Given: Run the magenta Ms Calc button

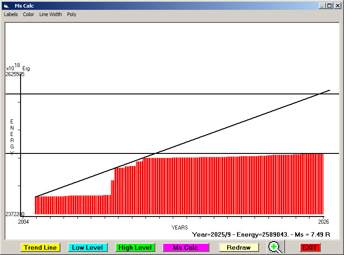Looking at the screenshot, I should pyautogui.click(x=186, y=247).
